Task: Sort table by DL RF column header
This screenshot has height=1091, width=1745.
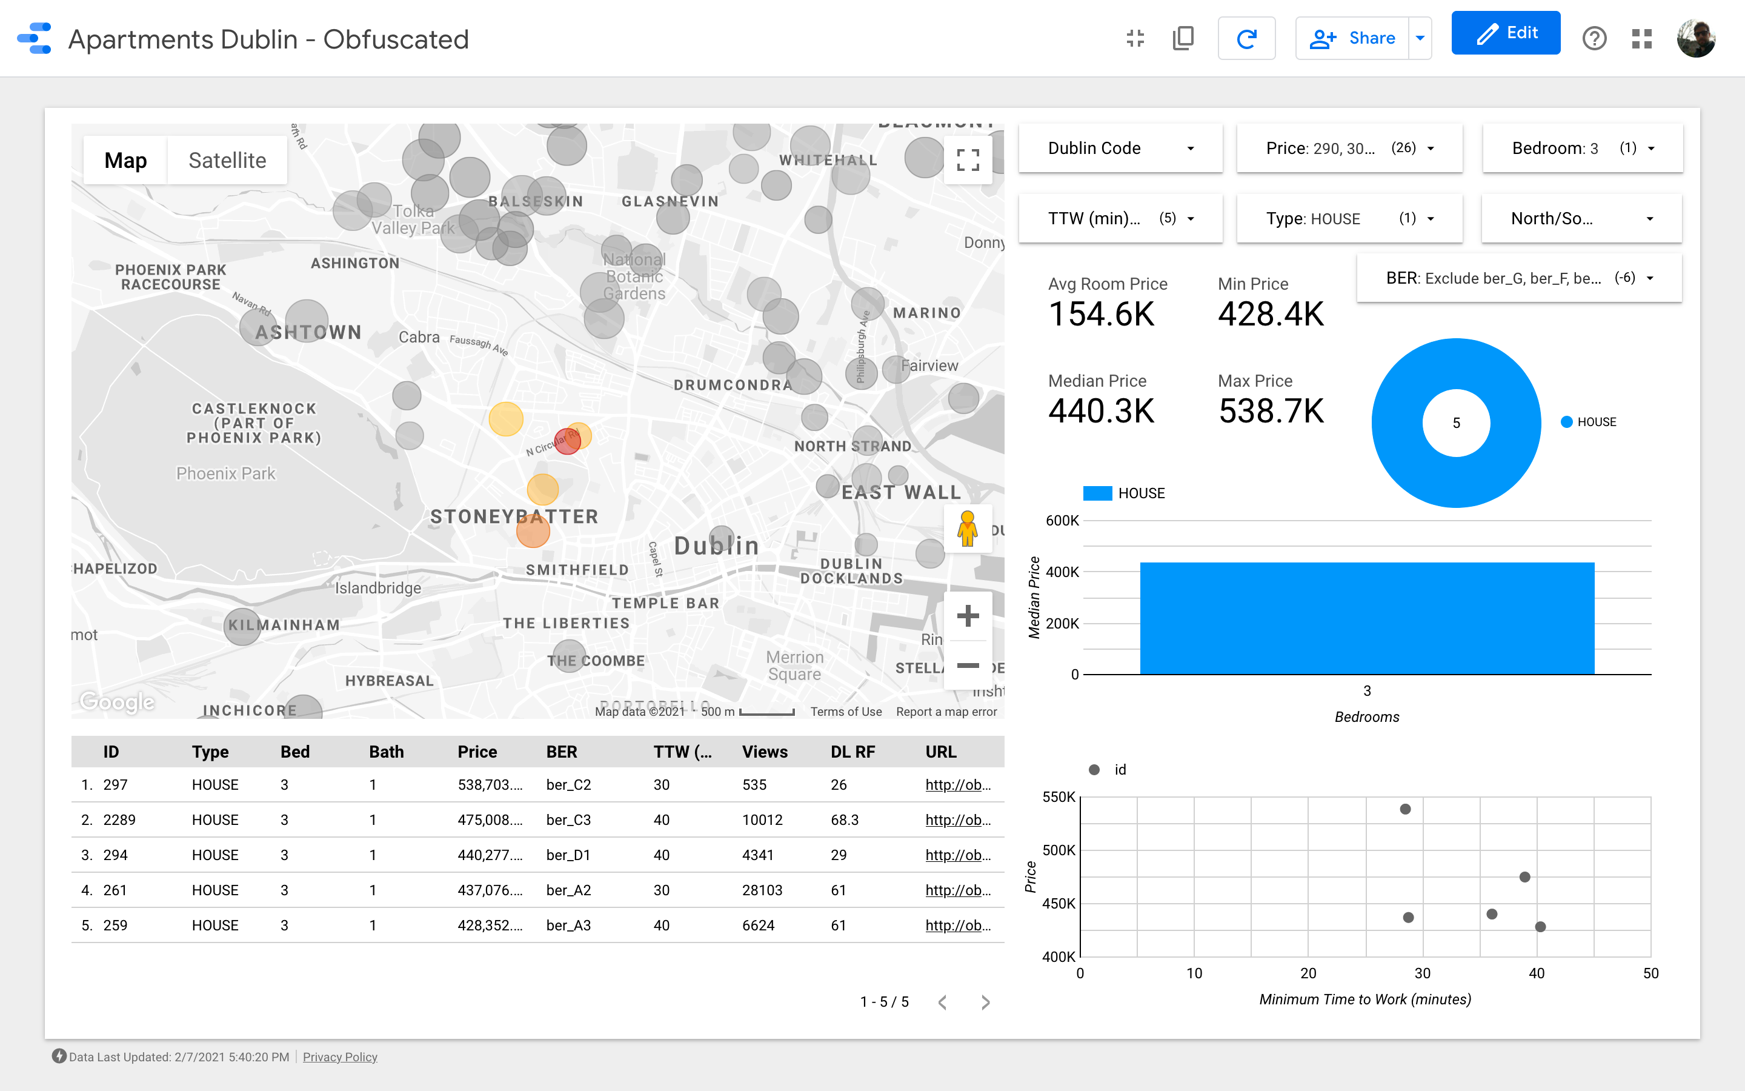Action: pos(853,752)
